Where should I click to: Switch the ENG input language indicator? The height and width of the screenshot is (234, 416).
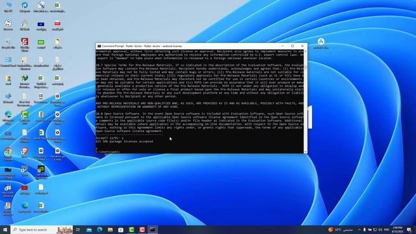(387, 229)
